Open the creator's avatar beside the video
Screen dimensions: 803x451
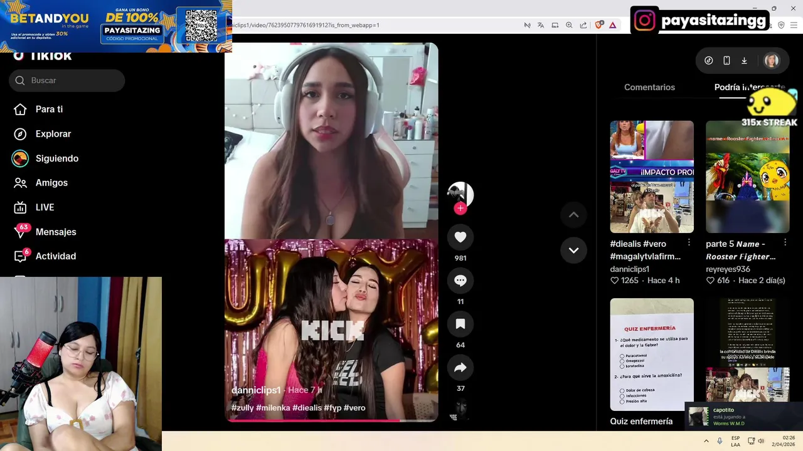[460, 194]
